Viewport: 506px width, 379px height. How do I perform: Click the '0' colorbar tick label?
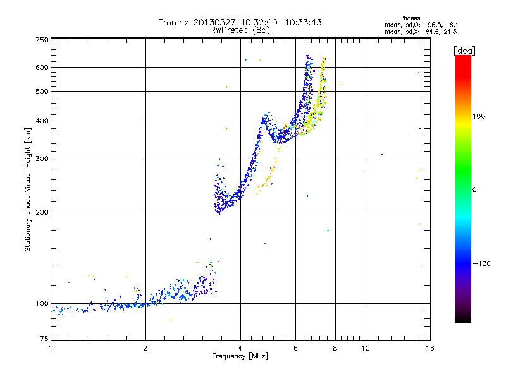[474, 190]
